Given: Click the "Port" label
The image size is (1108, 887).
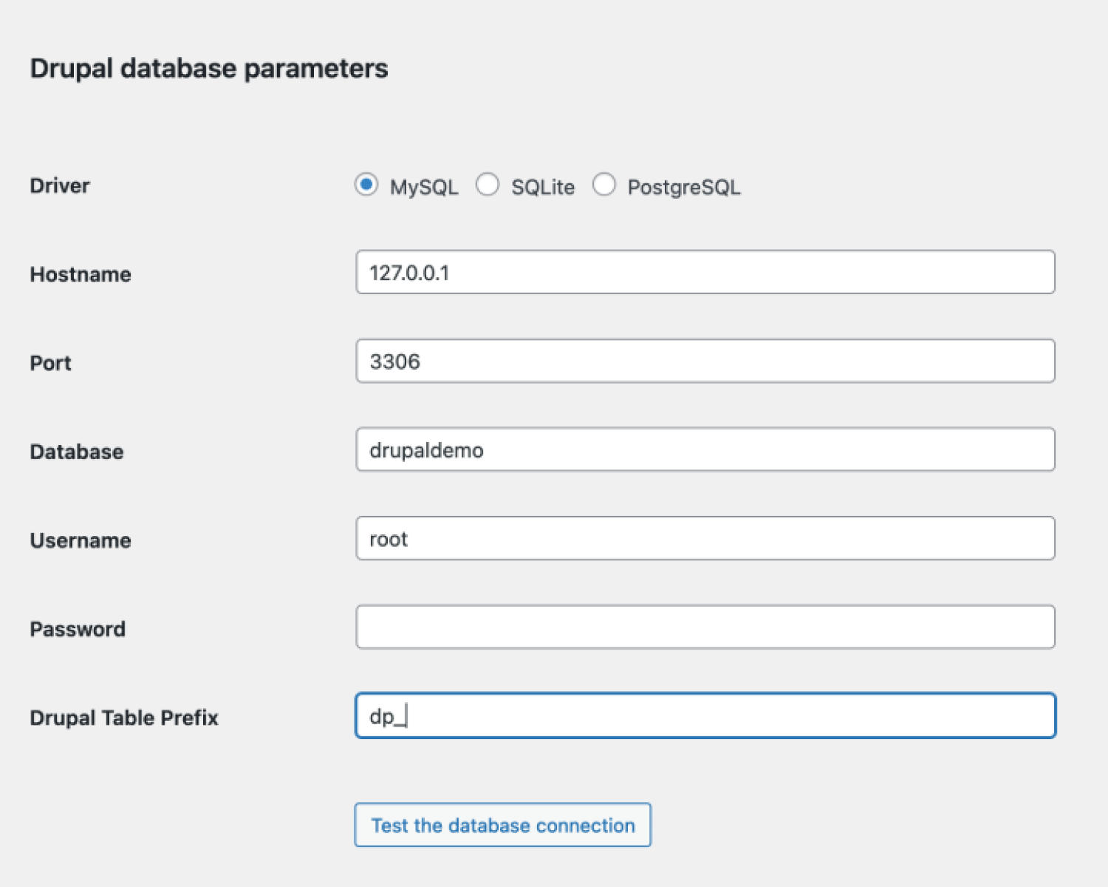Looking at the screenshot, I should 50,363.
